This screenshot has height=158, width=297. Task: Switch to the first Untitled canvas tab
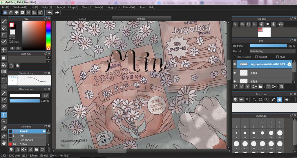tap(82, 19)
